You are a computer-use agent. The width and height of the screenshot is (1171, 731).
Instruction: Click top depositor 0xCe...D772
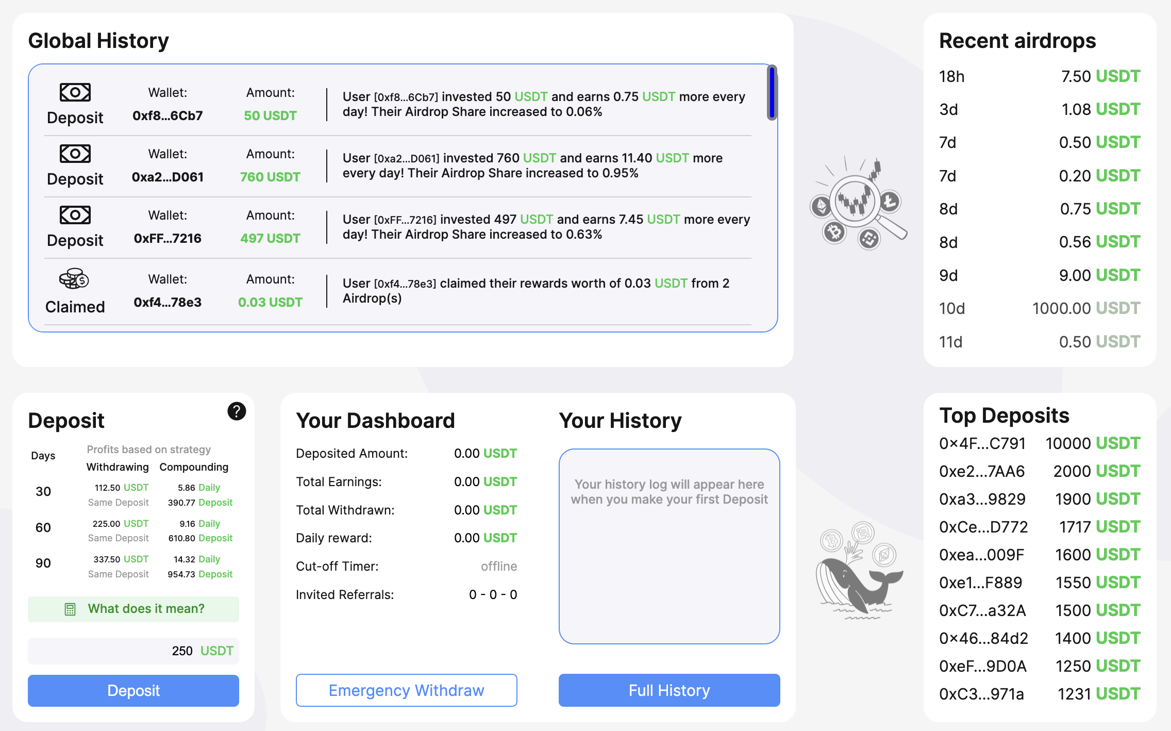point(983,527)
